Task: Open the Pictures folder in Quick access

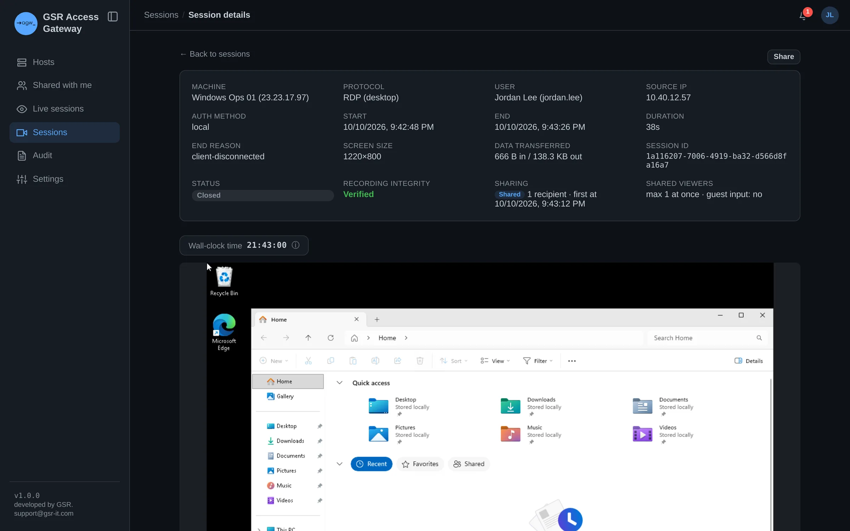Action: pyautogui.click(x=398, y=434)
